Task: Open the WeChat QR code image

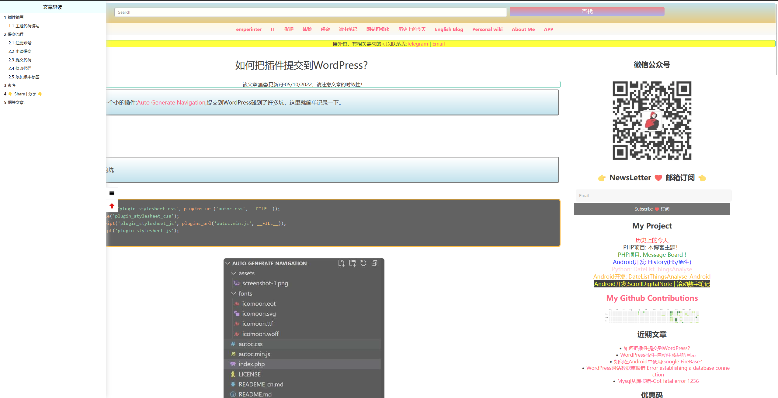Action: click(652, 121)
